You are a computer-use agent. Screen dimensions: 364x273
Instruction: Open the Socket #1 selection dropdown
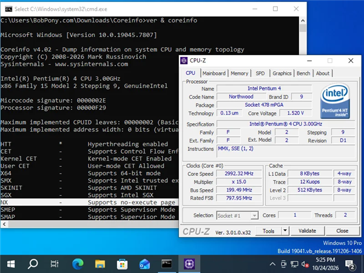pyautogui.click(x=237, y=215)
